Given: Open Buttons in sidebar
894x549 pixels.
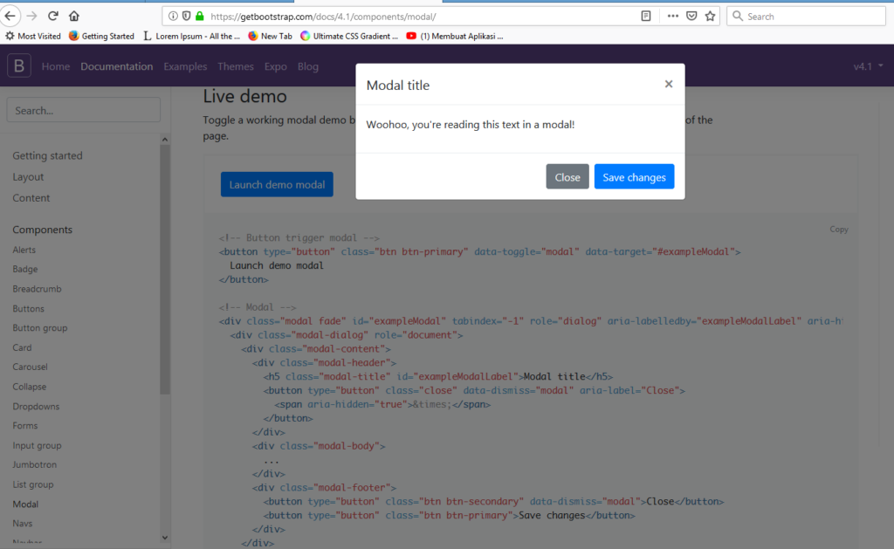Looking at the screenshot, I should coord(29,308).
